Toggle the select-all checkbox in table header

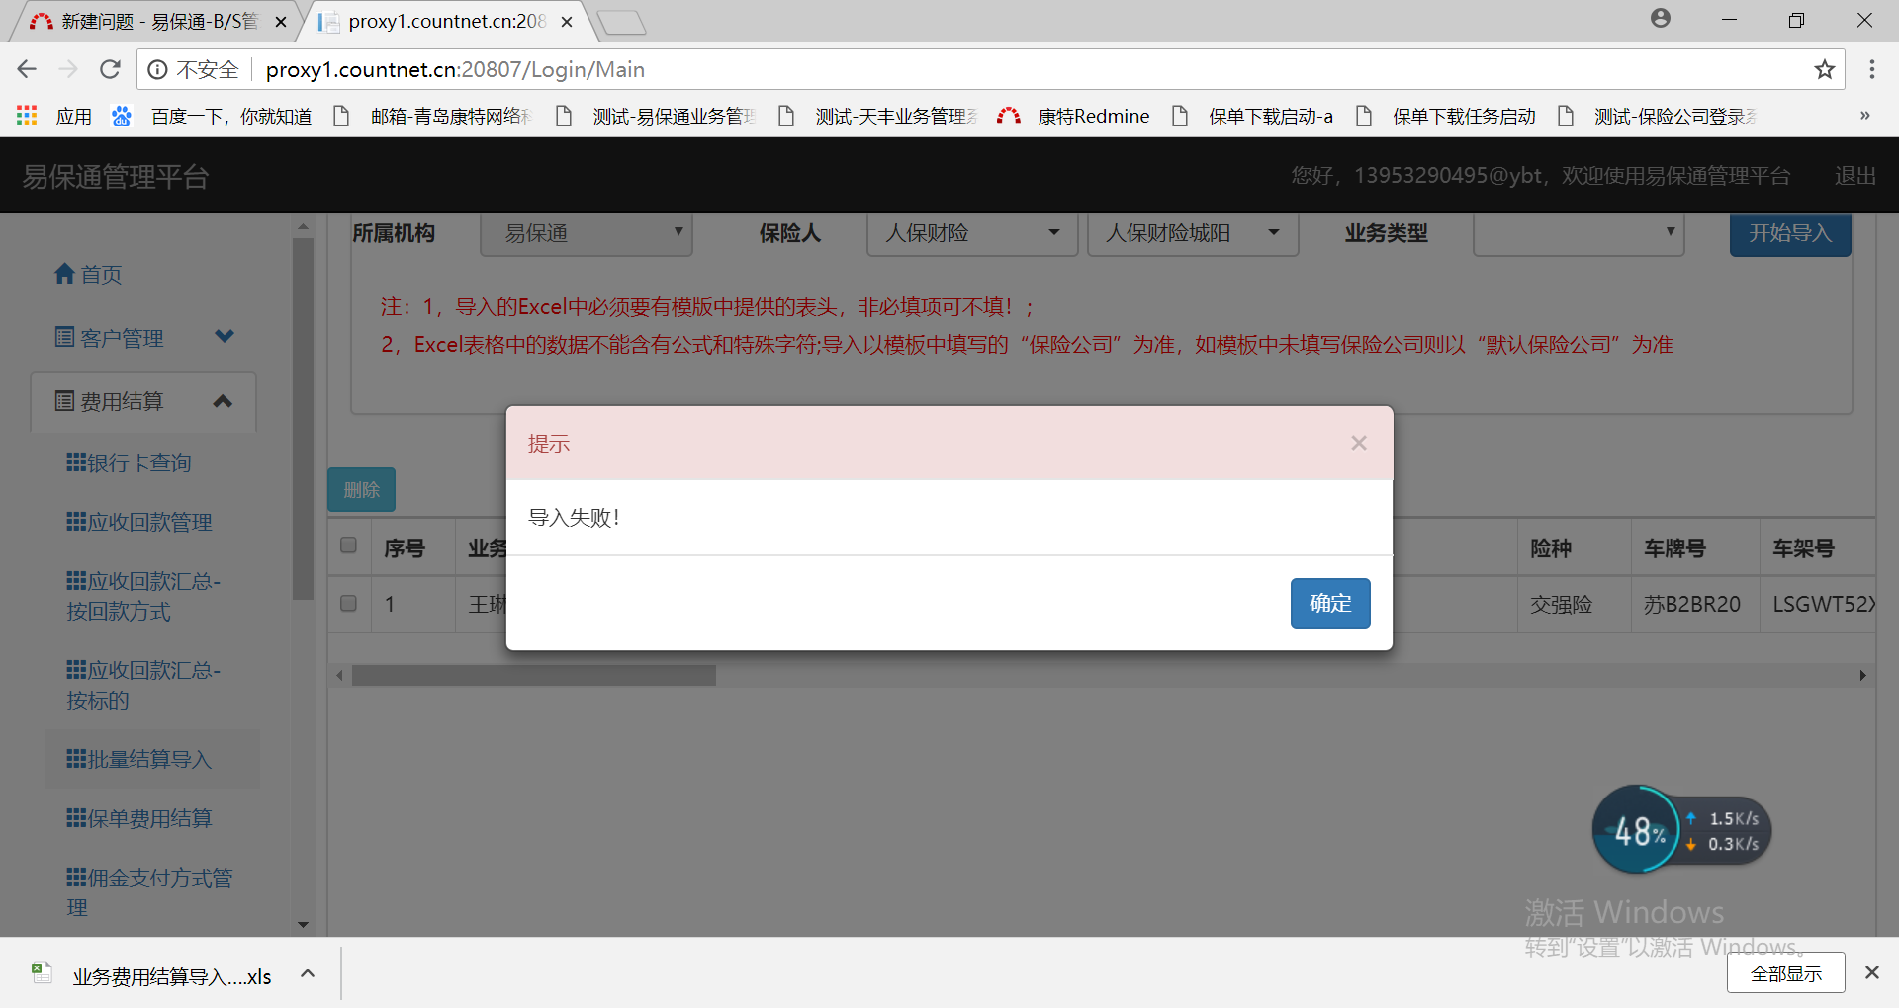(348, 546)
